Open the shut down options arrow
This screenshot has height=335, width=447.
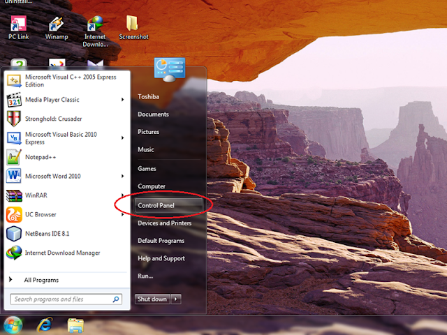point(176,299)
